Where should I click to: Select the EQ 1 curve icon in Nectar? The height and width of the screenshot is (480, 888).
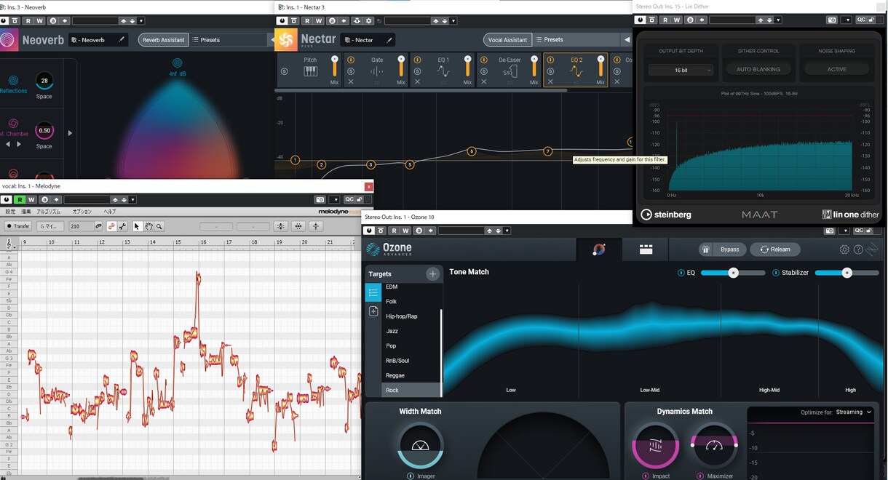pyautogui.click(x=443, y=71)
